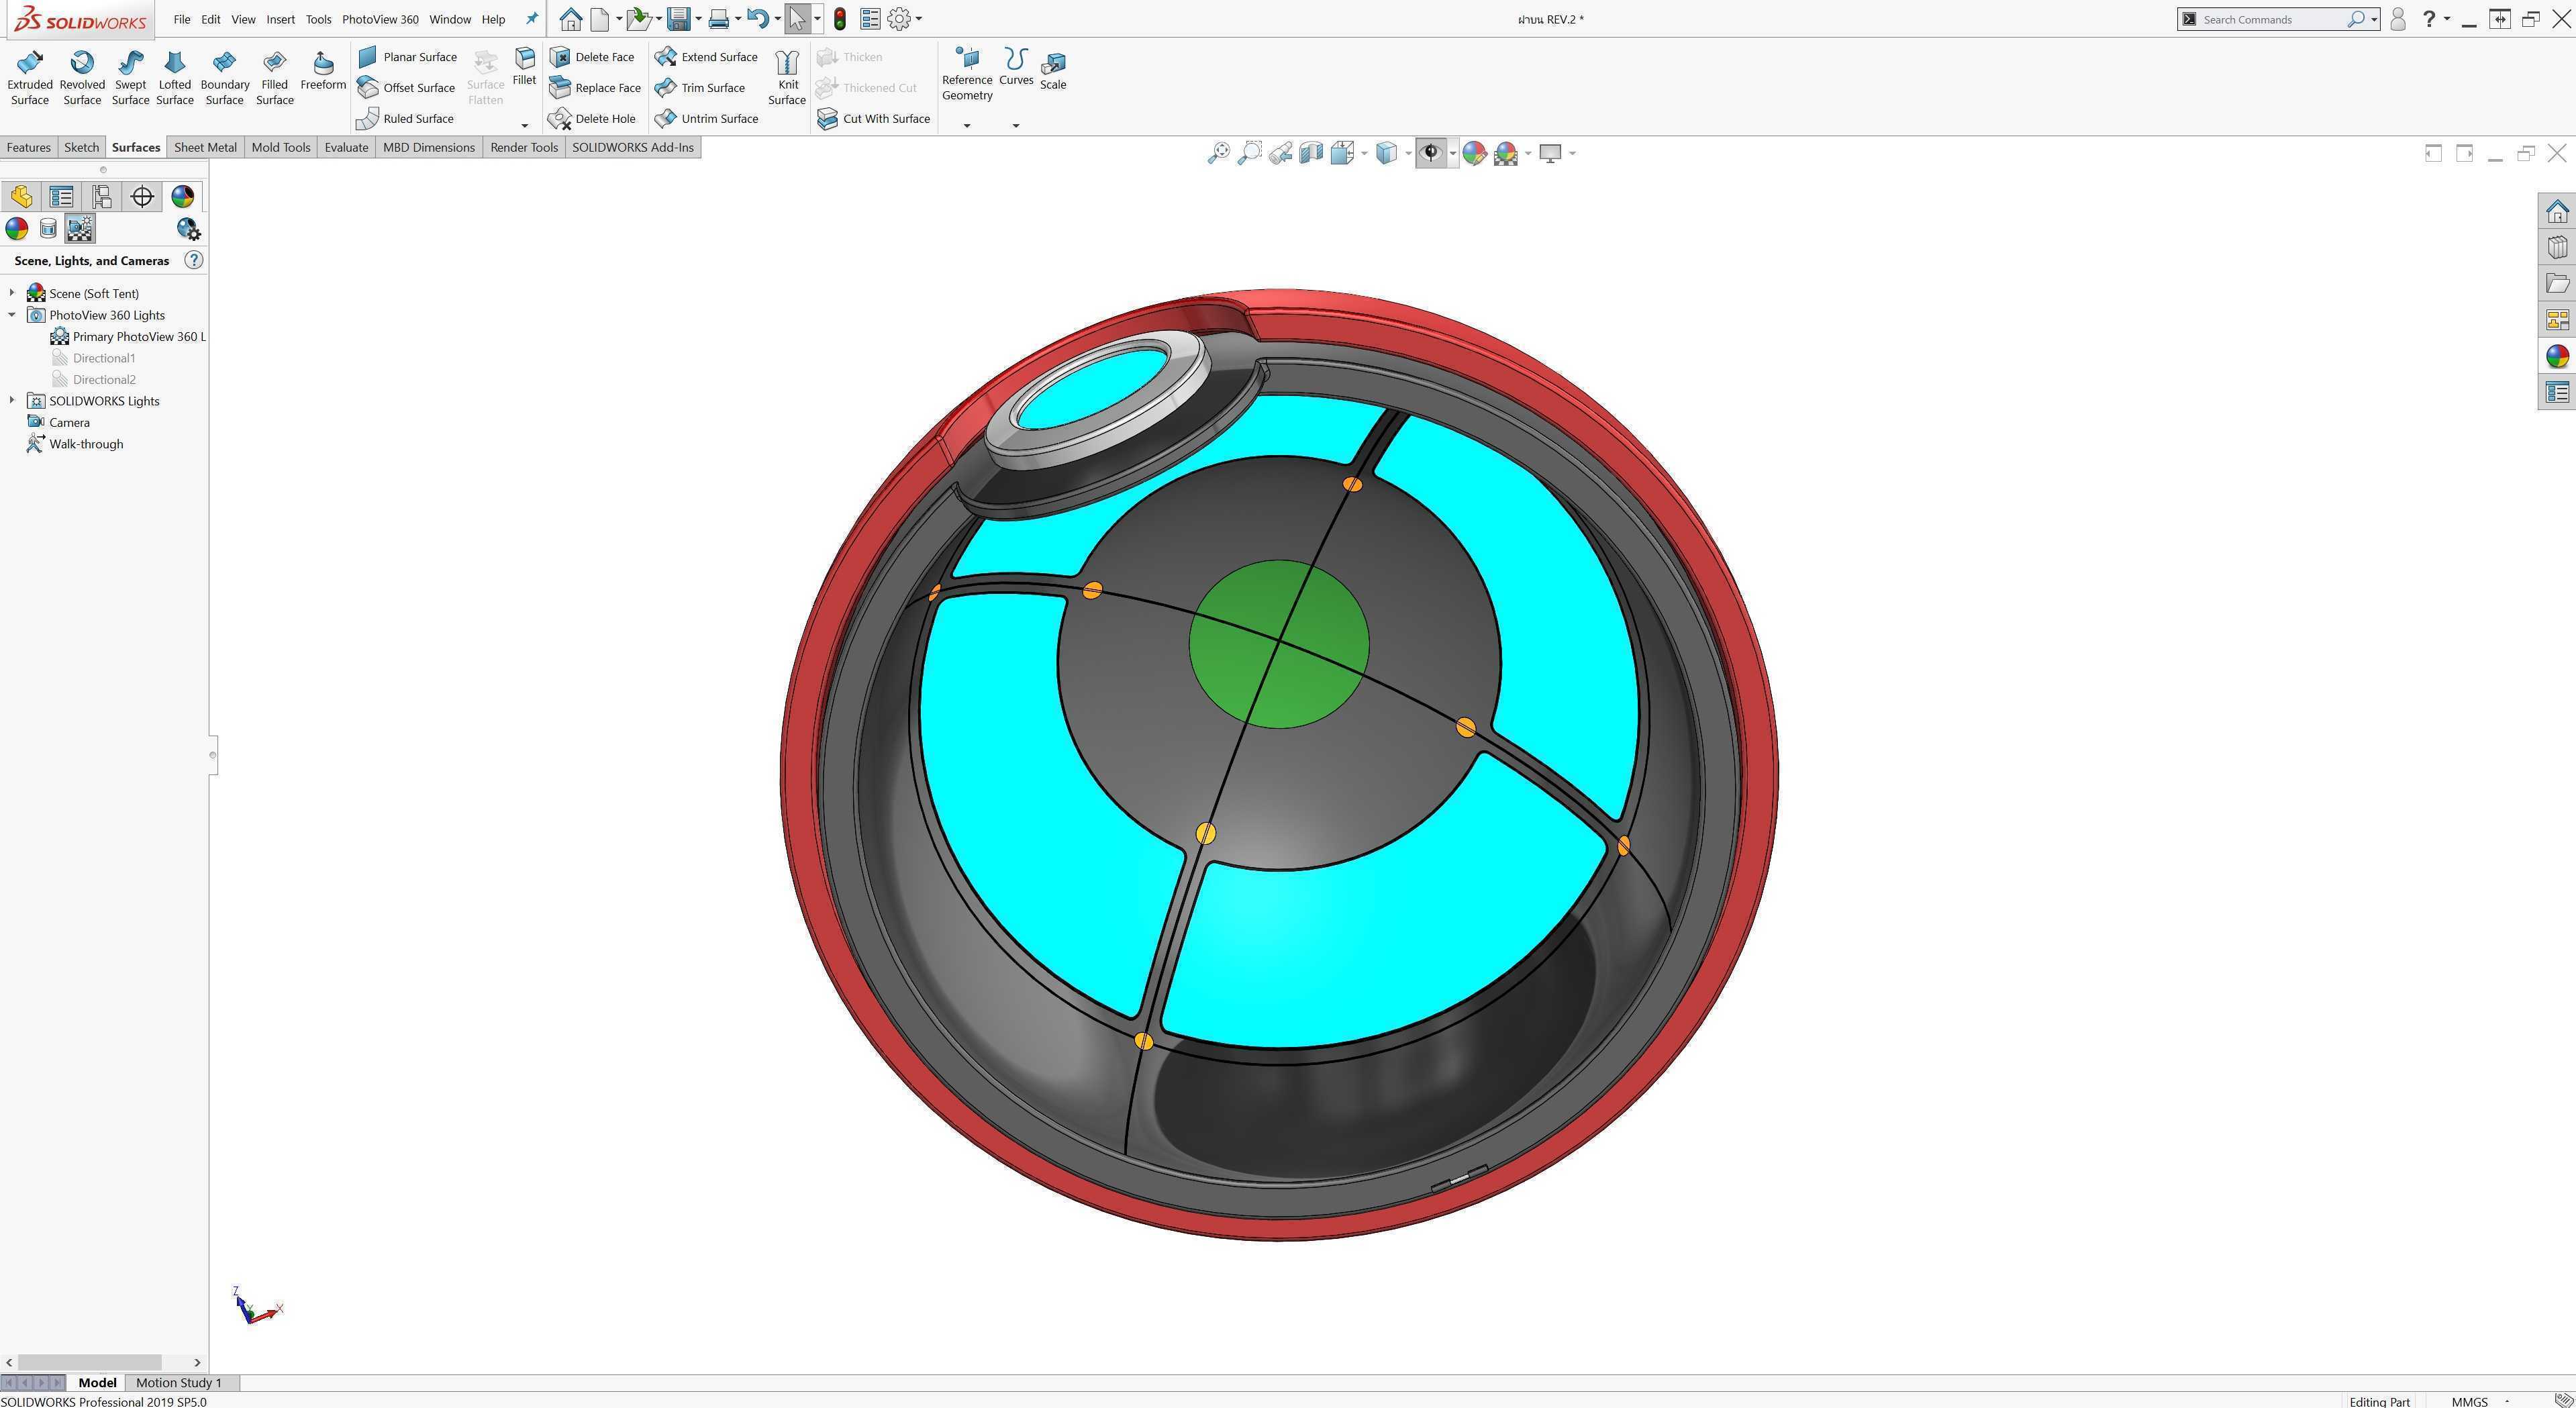Click in the Search Commands field
The width and height of the screenshot is (2576, 1408).
click(x=2271, y=19)
